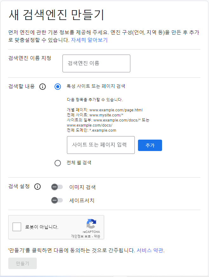Screen dimensions: 209x277
Task: Click the info icon beside 검색 설정
Action: coord(37,187)
